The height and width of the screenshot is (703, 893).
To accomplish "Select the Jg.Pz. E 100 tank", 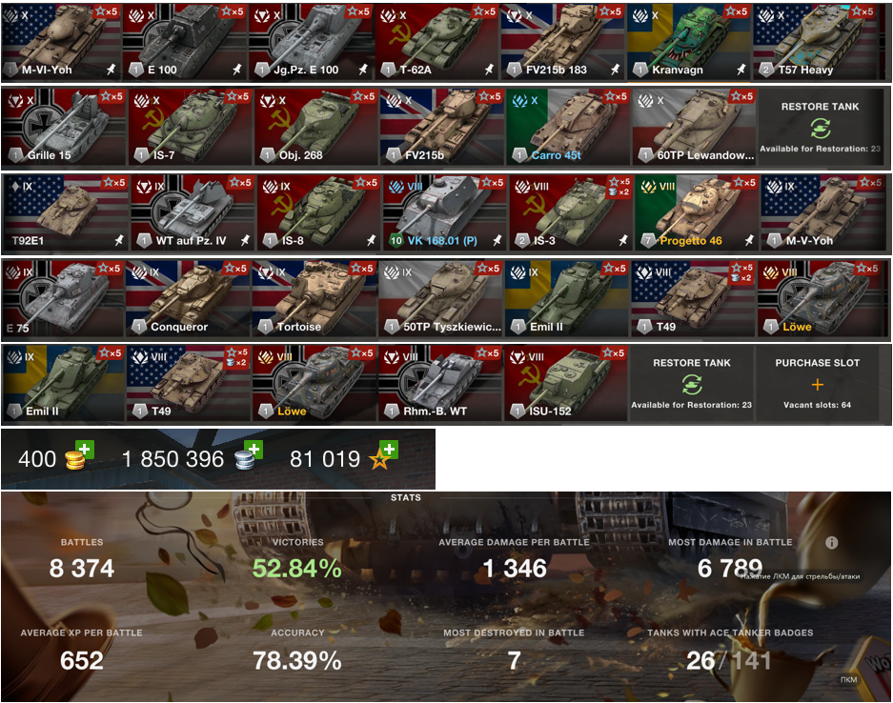I will point(311,42).
